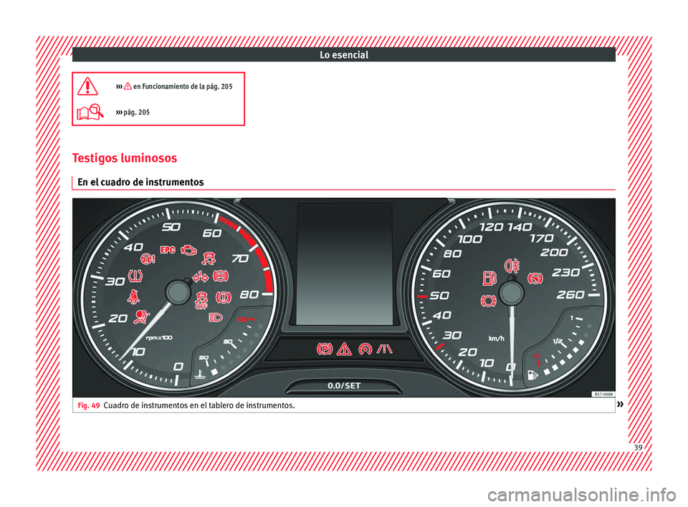Toggle the parking brake indicator on the display
688x507 pixels.
coord(325,347)
